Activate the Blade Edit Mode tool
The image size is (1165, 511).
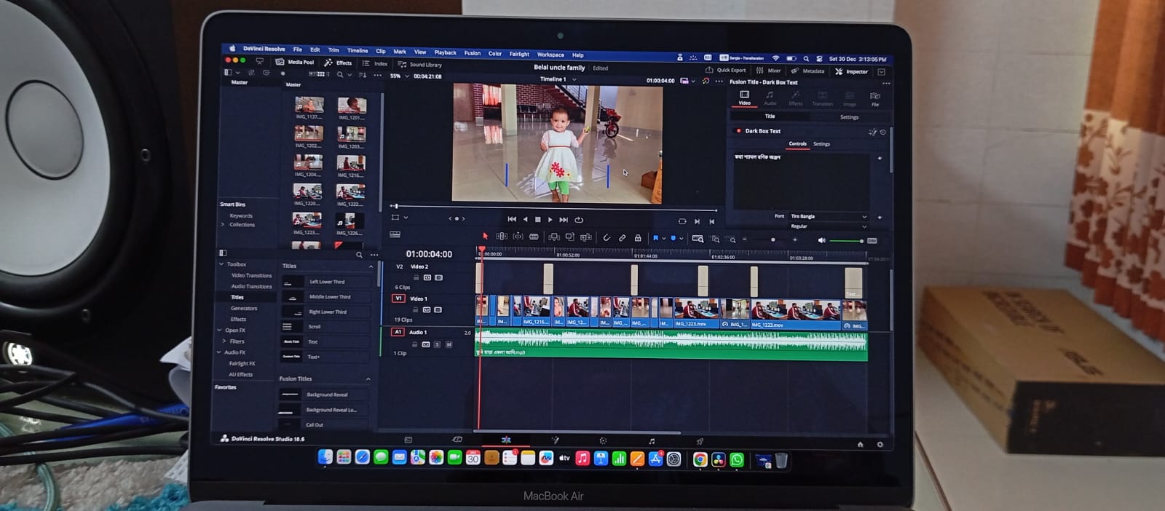pyautogui.click(x=534, y=237)
